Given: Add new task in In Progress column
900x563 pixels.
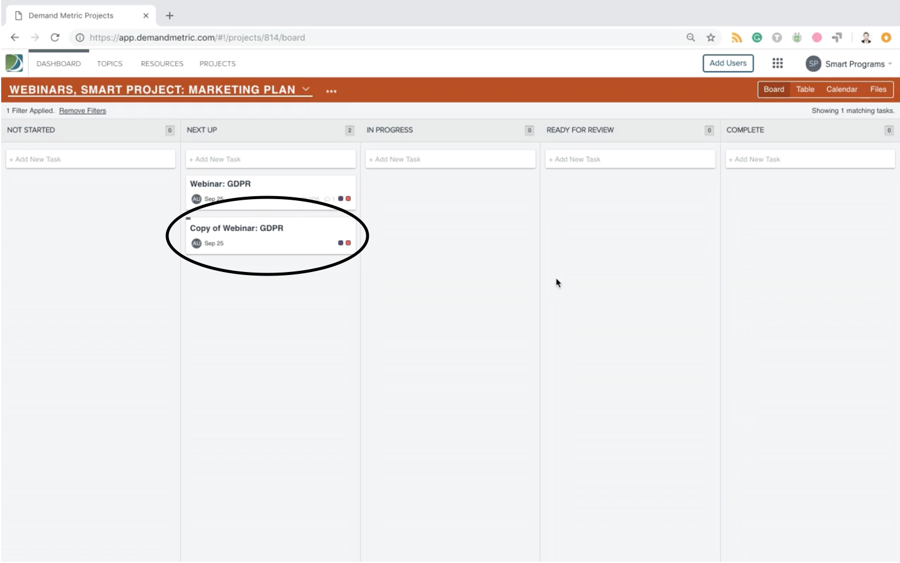Looking at the screenshot, I should [x=451, y=159].
